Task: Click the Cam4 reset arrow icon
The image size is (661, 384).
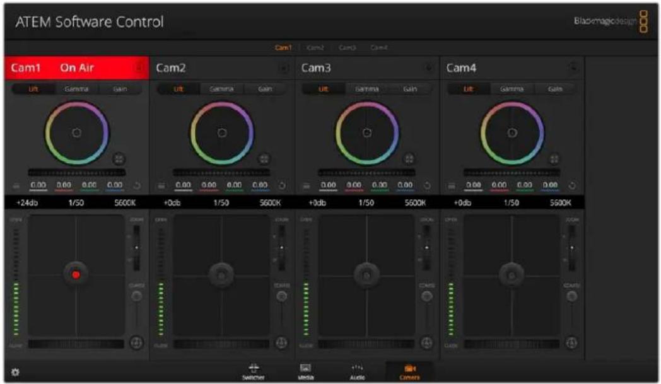Action: click(x=571, y=185)
